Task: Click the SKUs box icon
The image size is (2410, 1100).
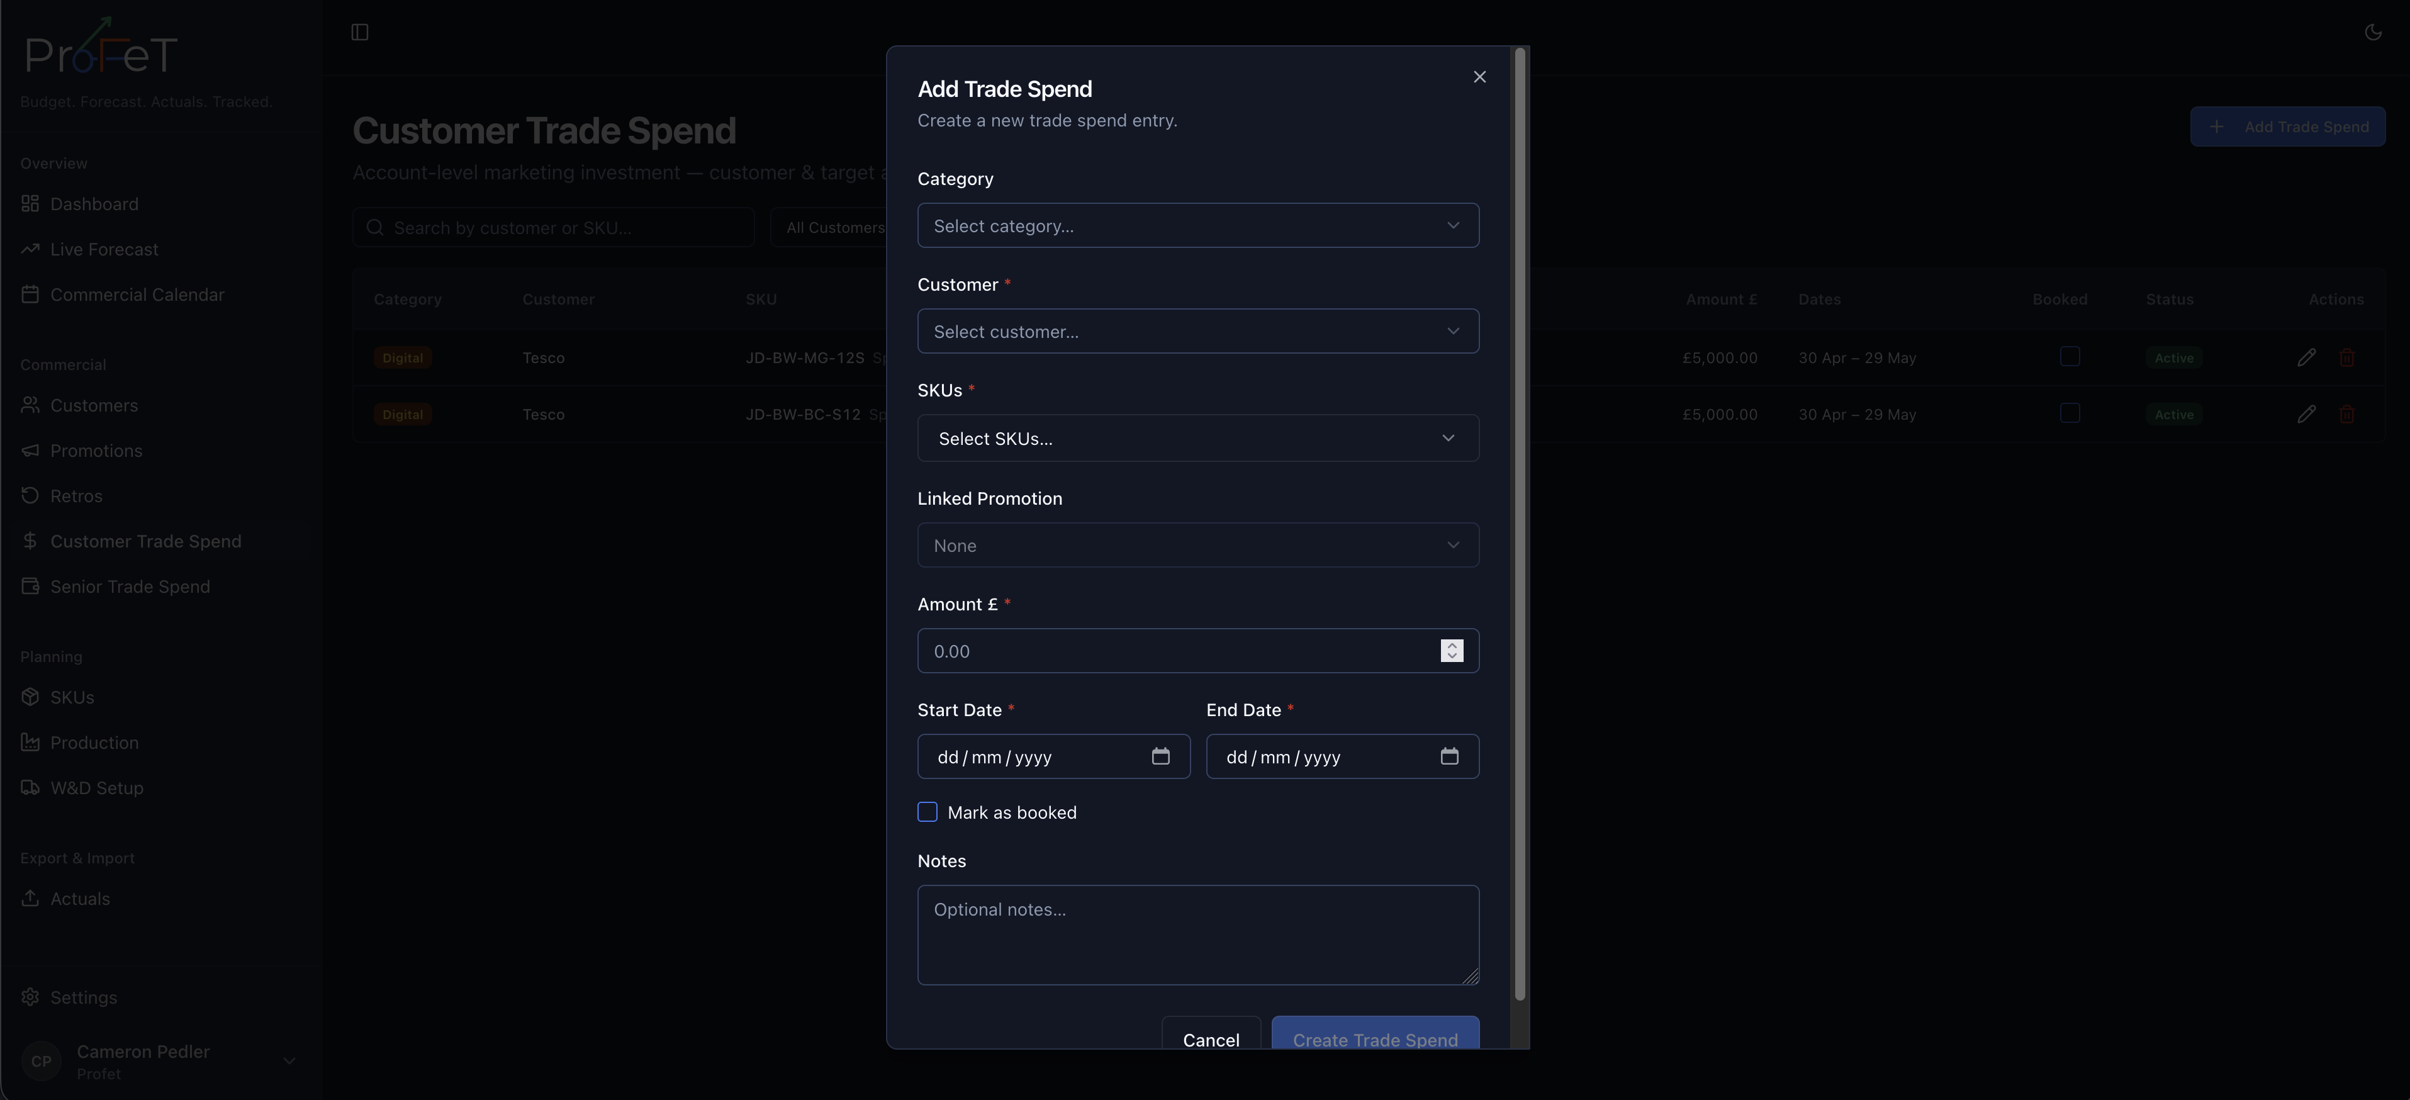Action: (30, 697)
